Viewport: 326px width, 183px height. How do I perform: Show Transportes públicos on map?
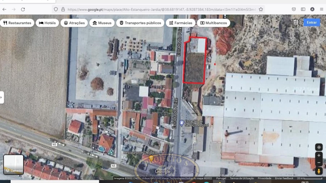140,23
